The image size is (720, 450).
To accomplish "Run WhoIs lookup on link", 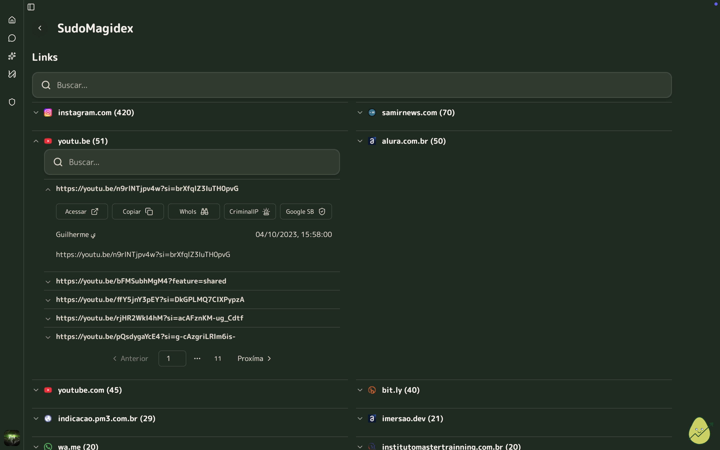I will pos(194,211).
